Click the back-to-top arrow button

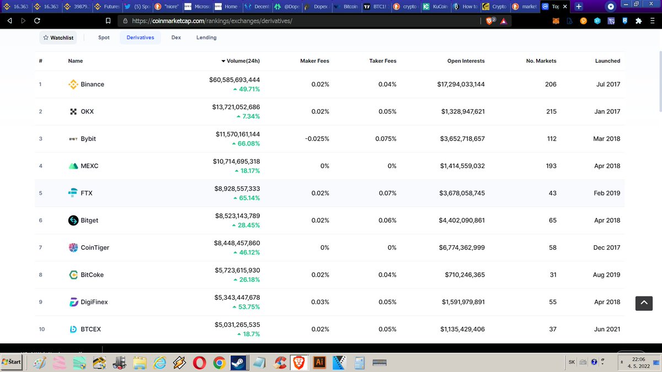point(644,303)
